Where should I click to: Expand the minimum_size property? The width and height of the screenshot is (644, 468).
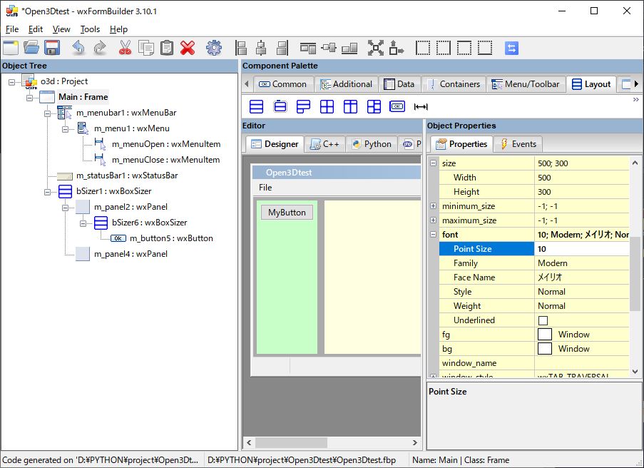[x=434, y=206]
